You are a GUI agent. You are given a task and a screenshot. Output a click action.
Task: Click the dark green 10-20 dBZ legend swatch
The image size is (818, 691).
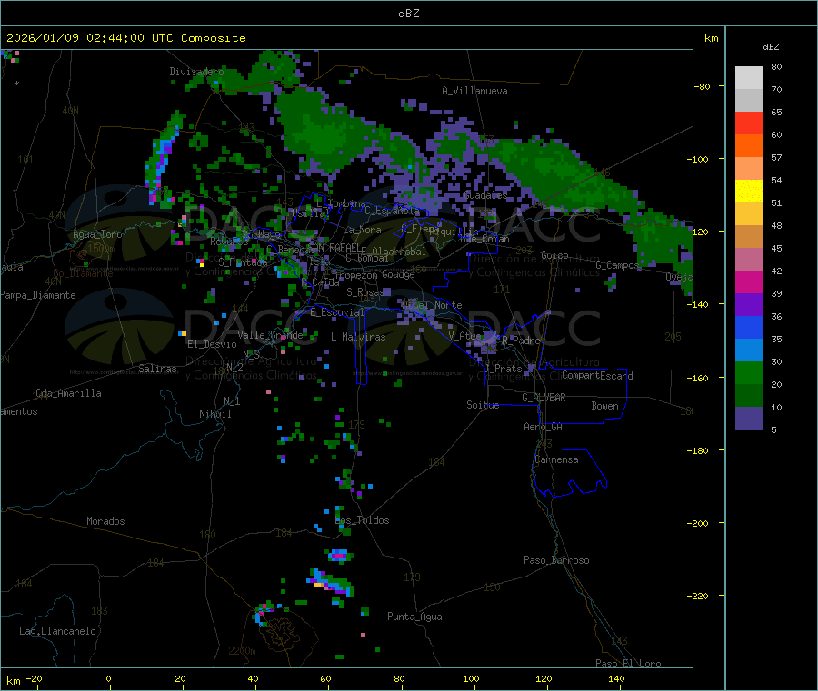(x=749, y=396)
